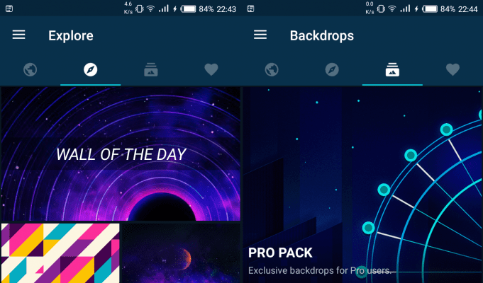This screenshot has height=283, width=483.
Task: Select globe community tab on Explore screen
Action: pyautogui.click(x=30, y=70)
